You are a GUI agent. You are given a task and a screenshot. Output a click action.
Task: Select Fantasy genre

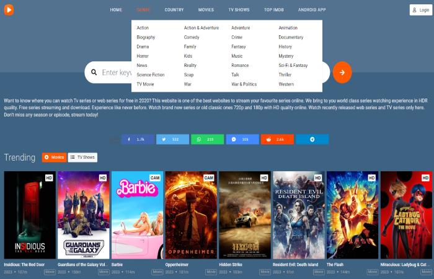[x=238, y=46]
